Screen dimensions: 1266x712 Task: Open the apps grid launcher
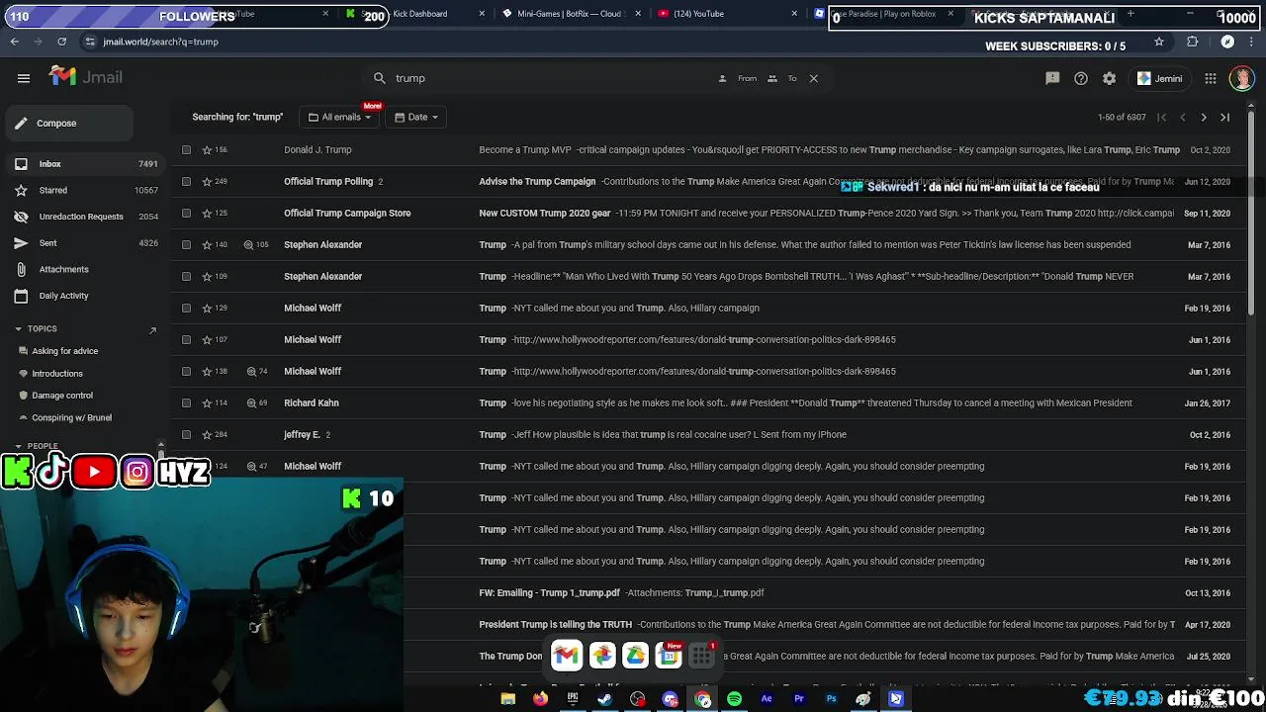click(x=1211, y=78)
